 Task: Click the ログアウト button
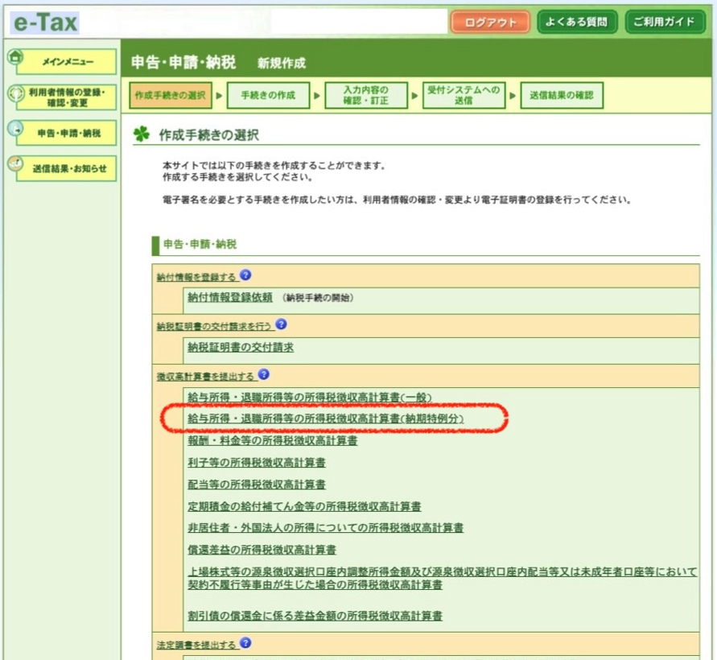pyautogui.click(x=490, y=23)
